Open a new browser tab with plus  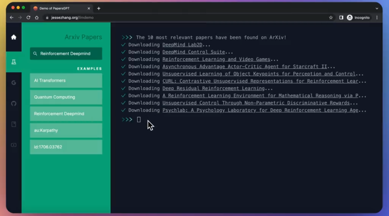pyautogui.click(x=99, y=8)
